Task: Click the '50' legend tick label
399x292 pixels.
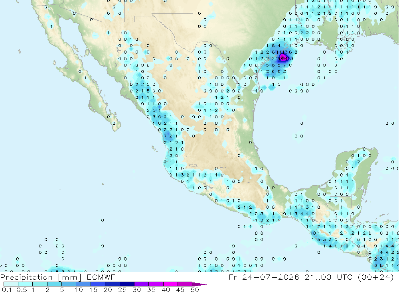Action: pos(195,290)
